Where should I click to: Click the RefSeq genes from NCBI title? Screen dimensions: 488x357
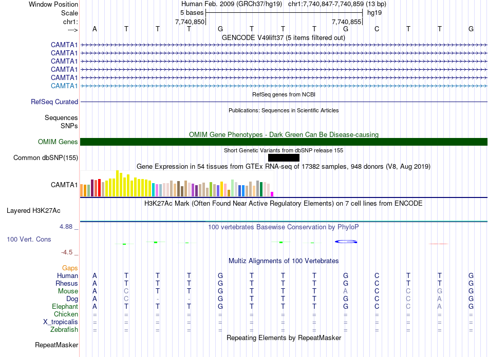coord(284,94)
